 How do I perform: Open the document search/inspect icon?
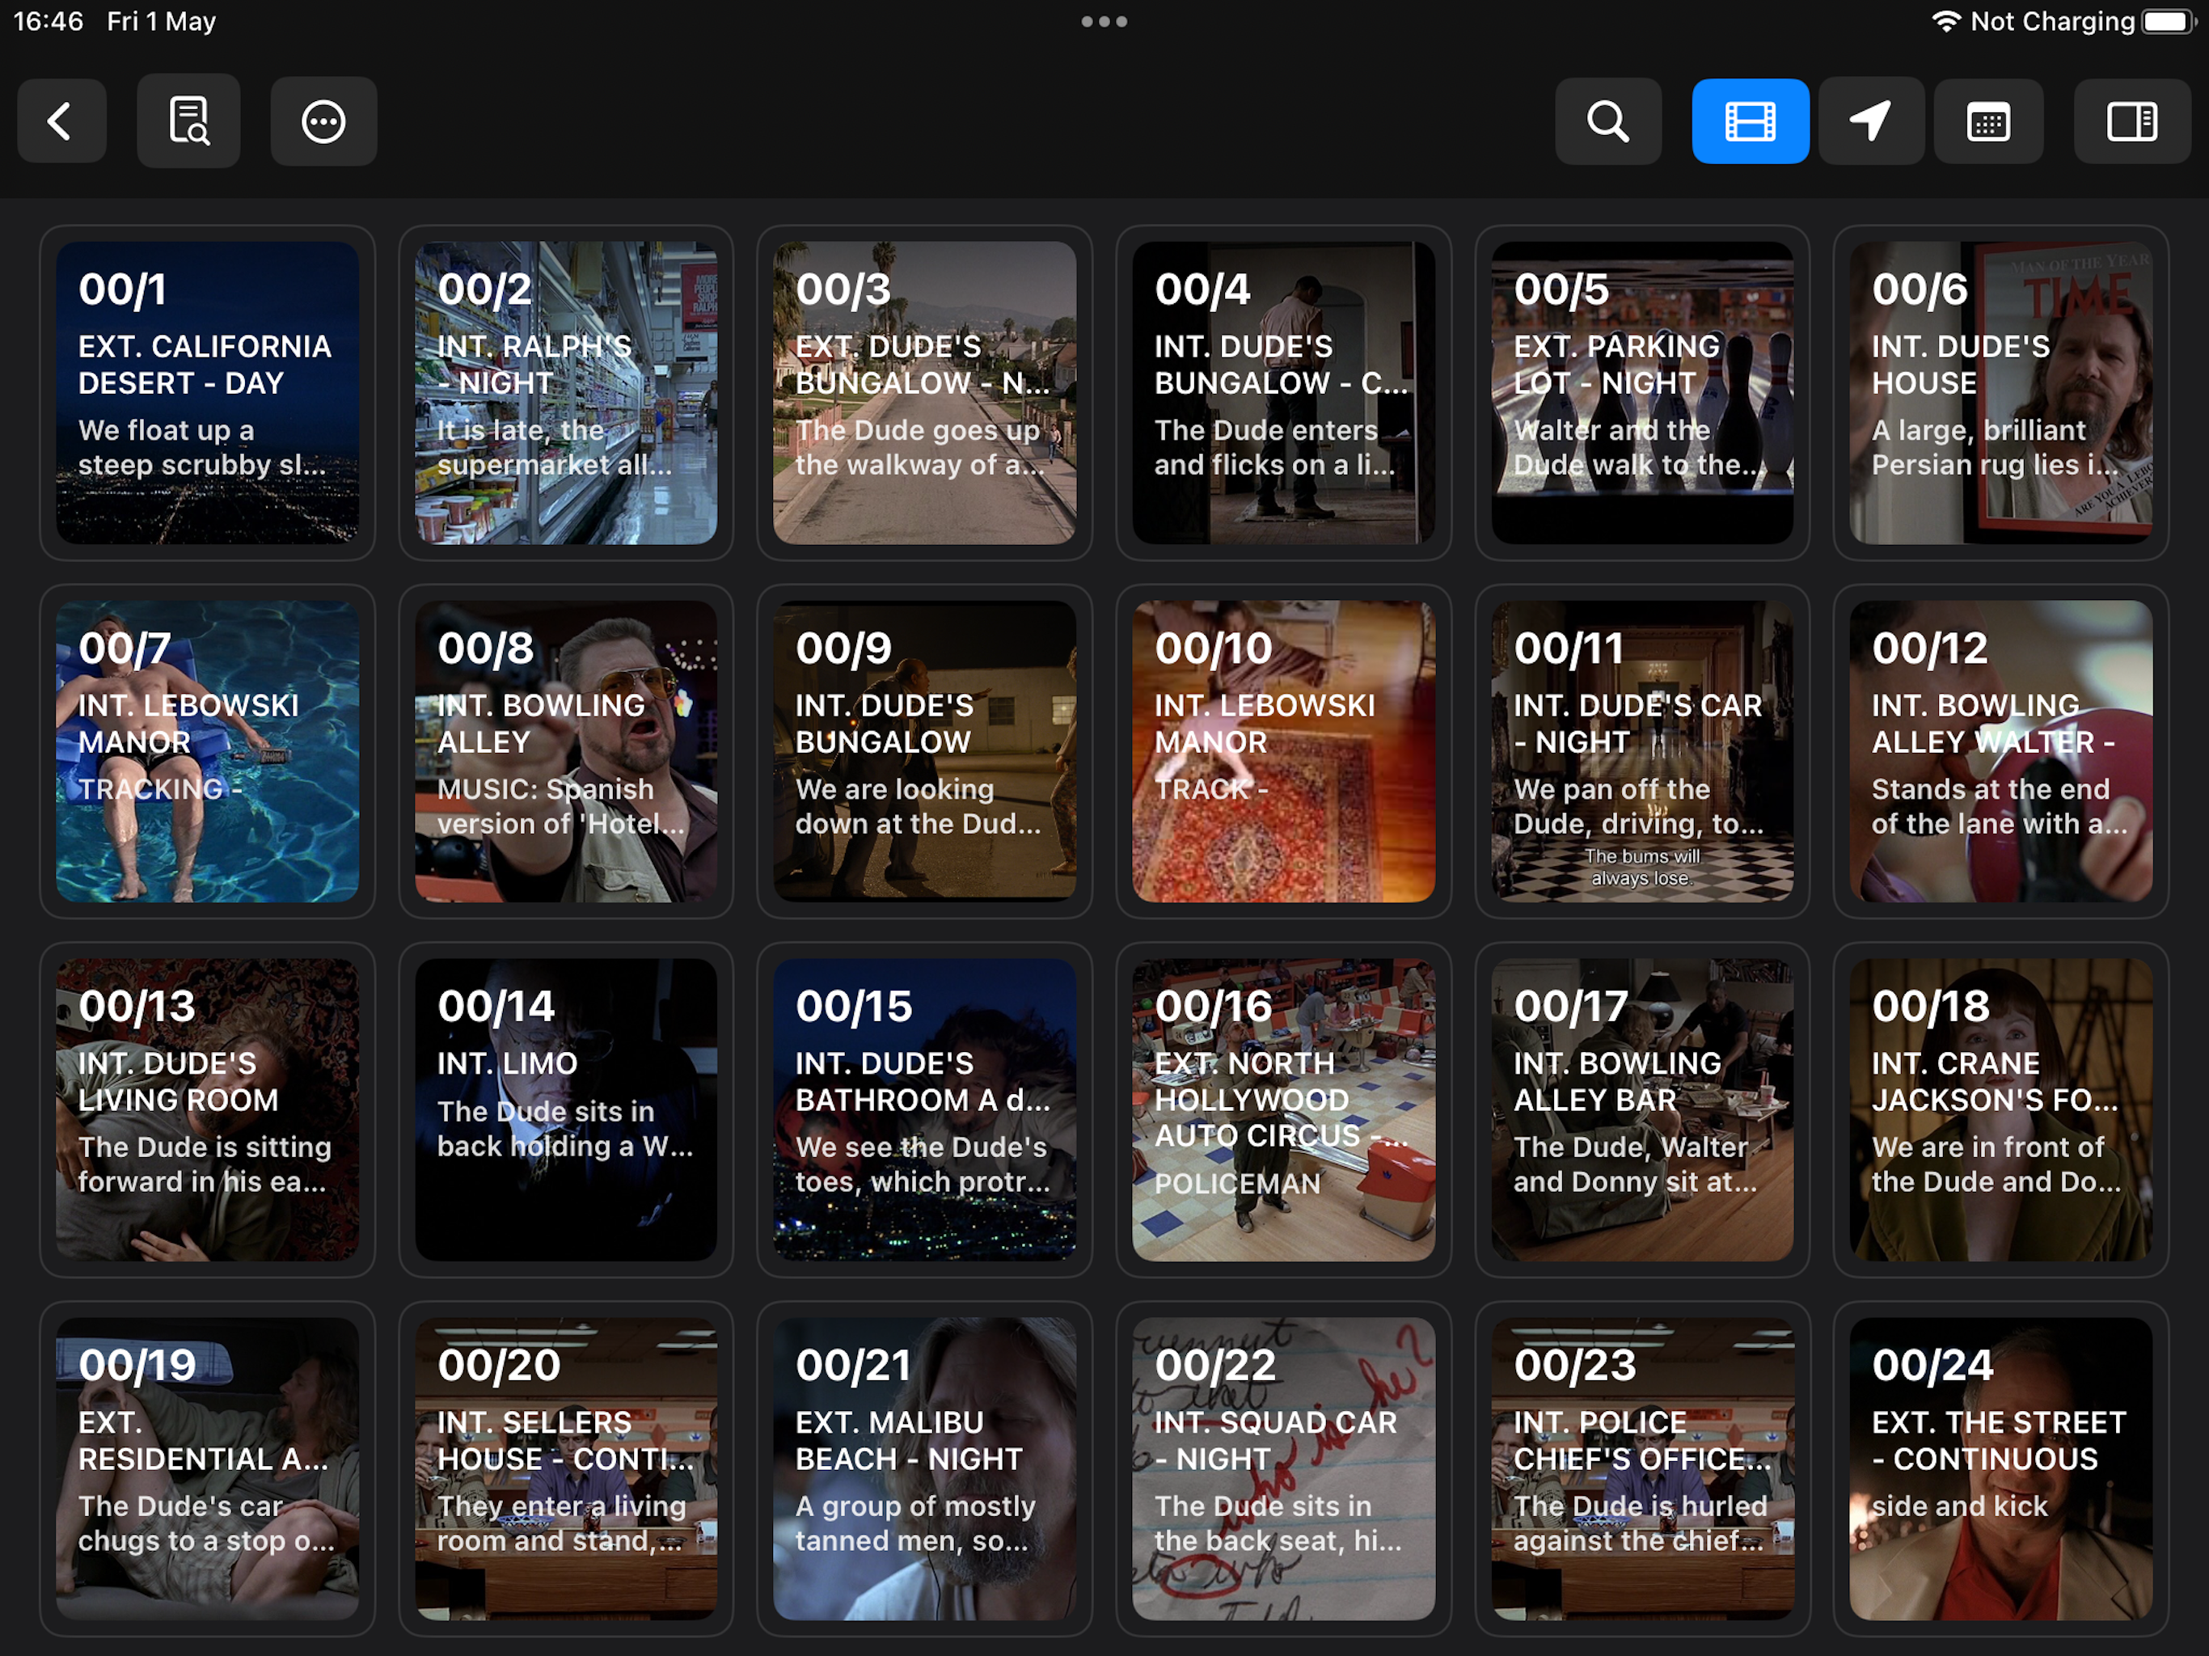coord(188,120)
